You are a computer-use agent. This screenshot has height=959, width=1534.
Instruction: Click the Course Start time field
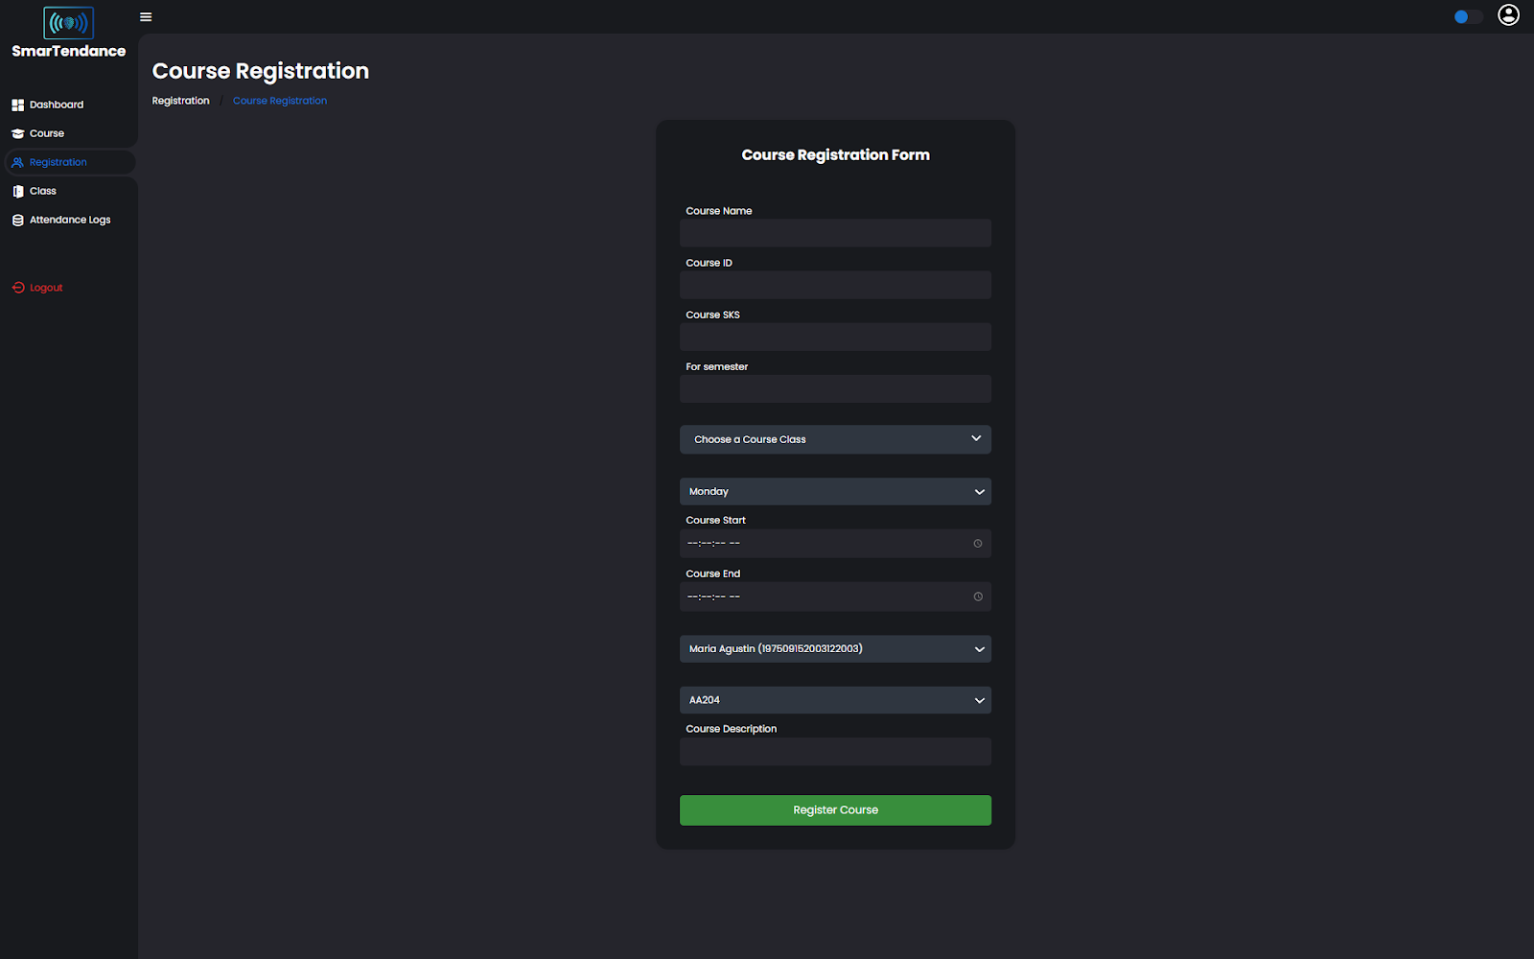(835, 544)
